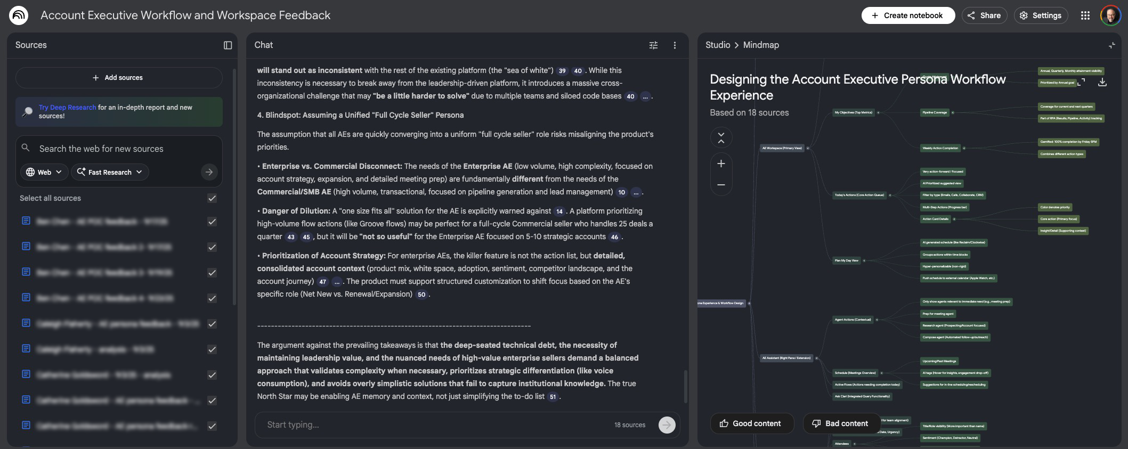Collapse all mindmap nodes
This screenshot has width=1128, height=449.
pos(721,138)
